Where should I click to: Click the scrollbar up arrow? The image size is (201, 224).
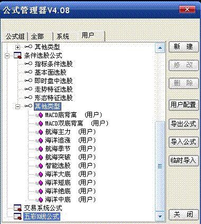pos(160,48)
